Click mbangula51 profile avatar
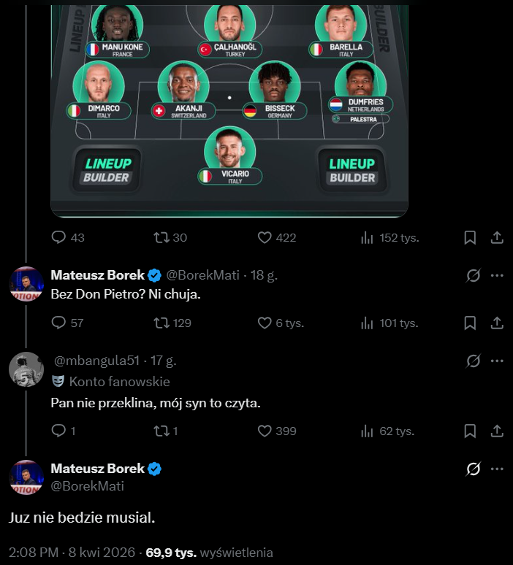513x565 pixels. 26,369
